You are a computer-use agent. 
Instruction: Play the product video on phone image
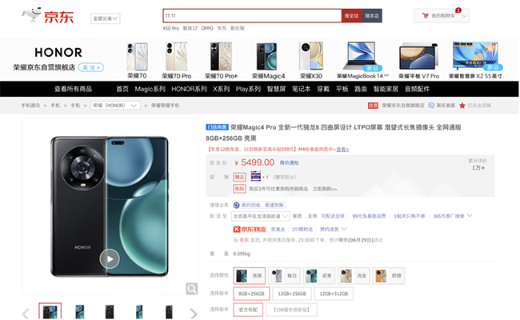110,258
